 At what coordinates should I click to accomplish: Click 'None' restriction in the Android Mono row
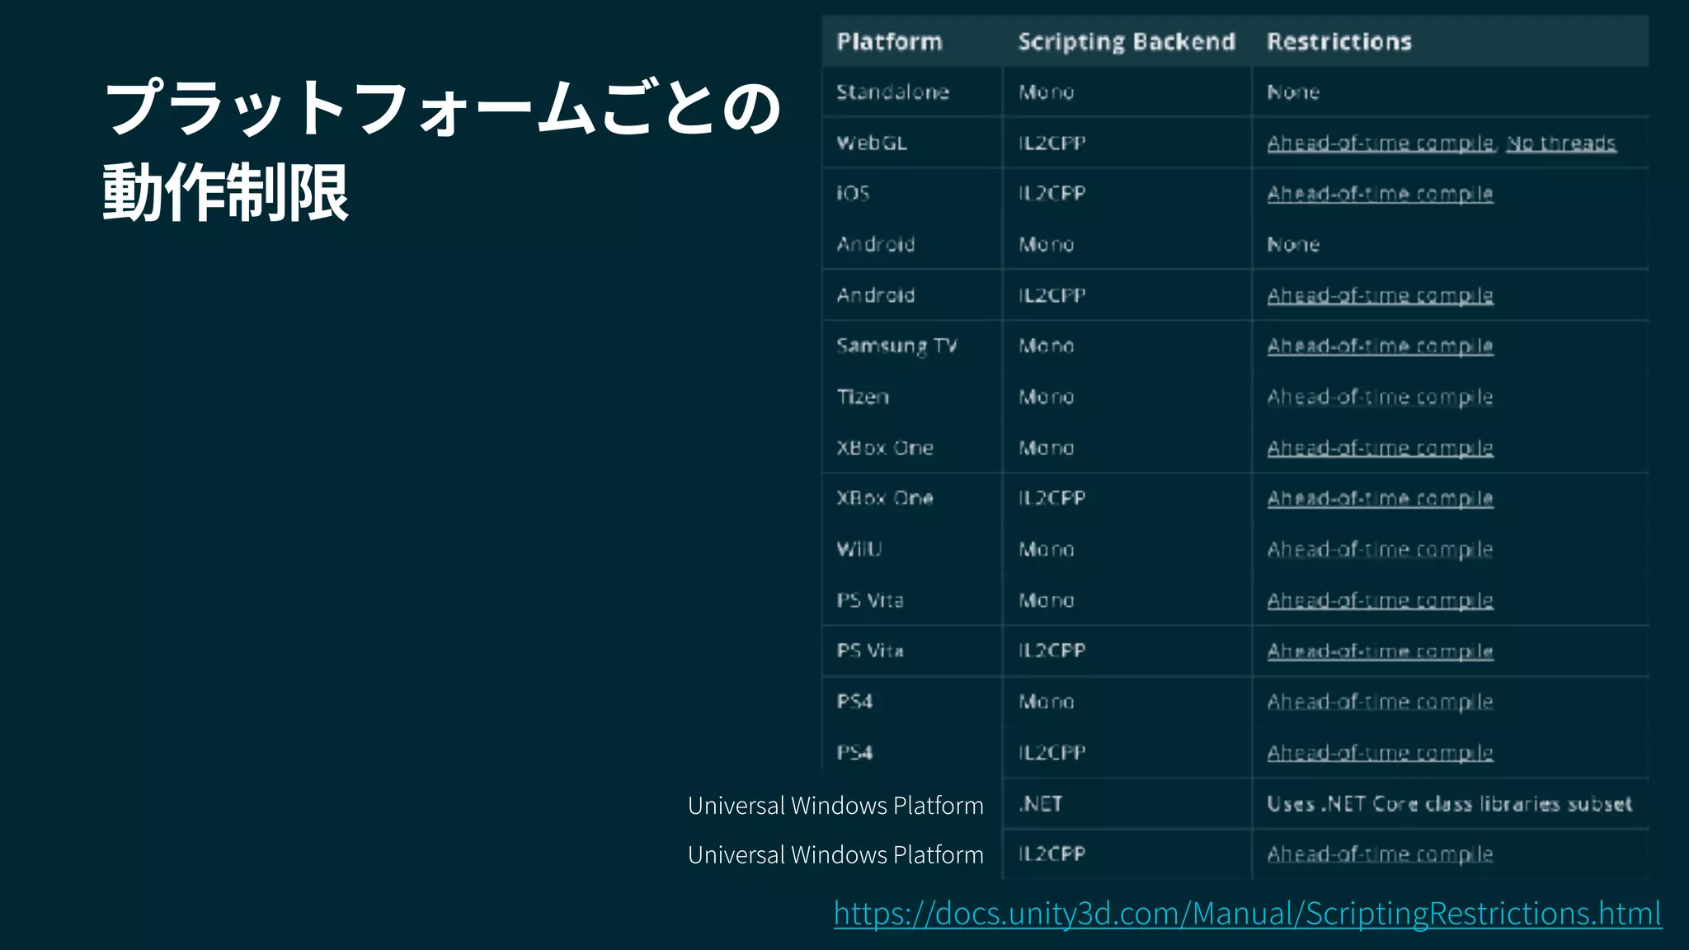(x=1293, y=245)
